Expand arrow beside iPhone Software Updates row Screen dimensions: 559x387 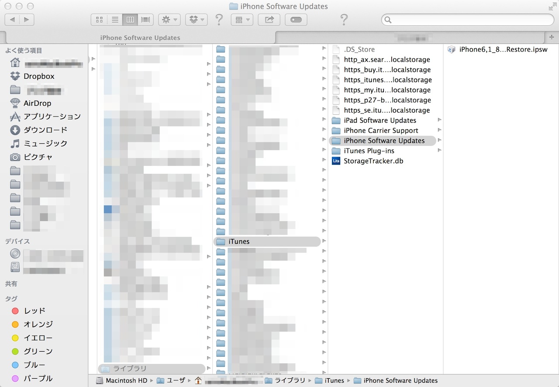click(439, 141)
